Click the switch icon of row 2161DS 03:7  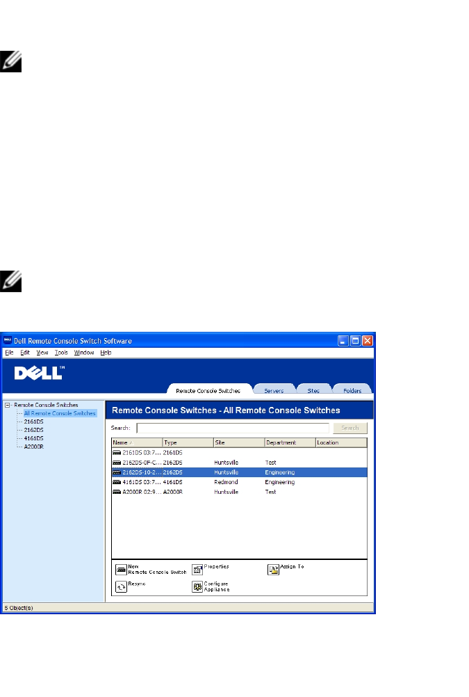point(117,453)
